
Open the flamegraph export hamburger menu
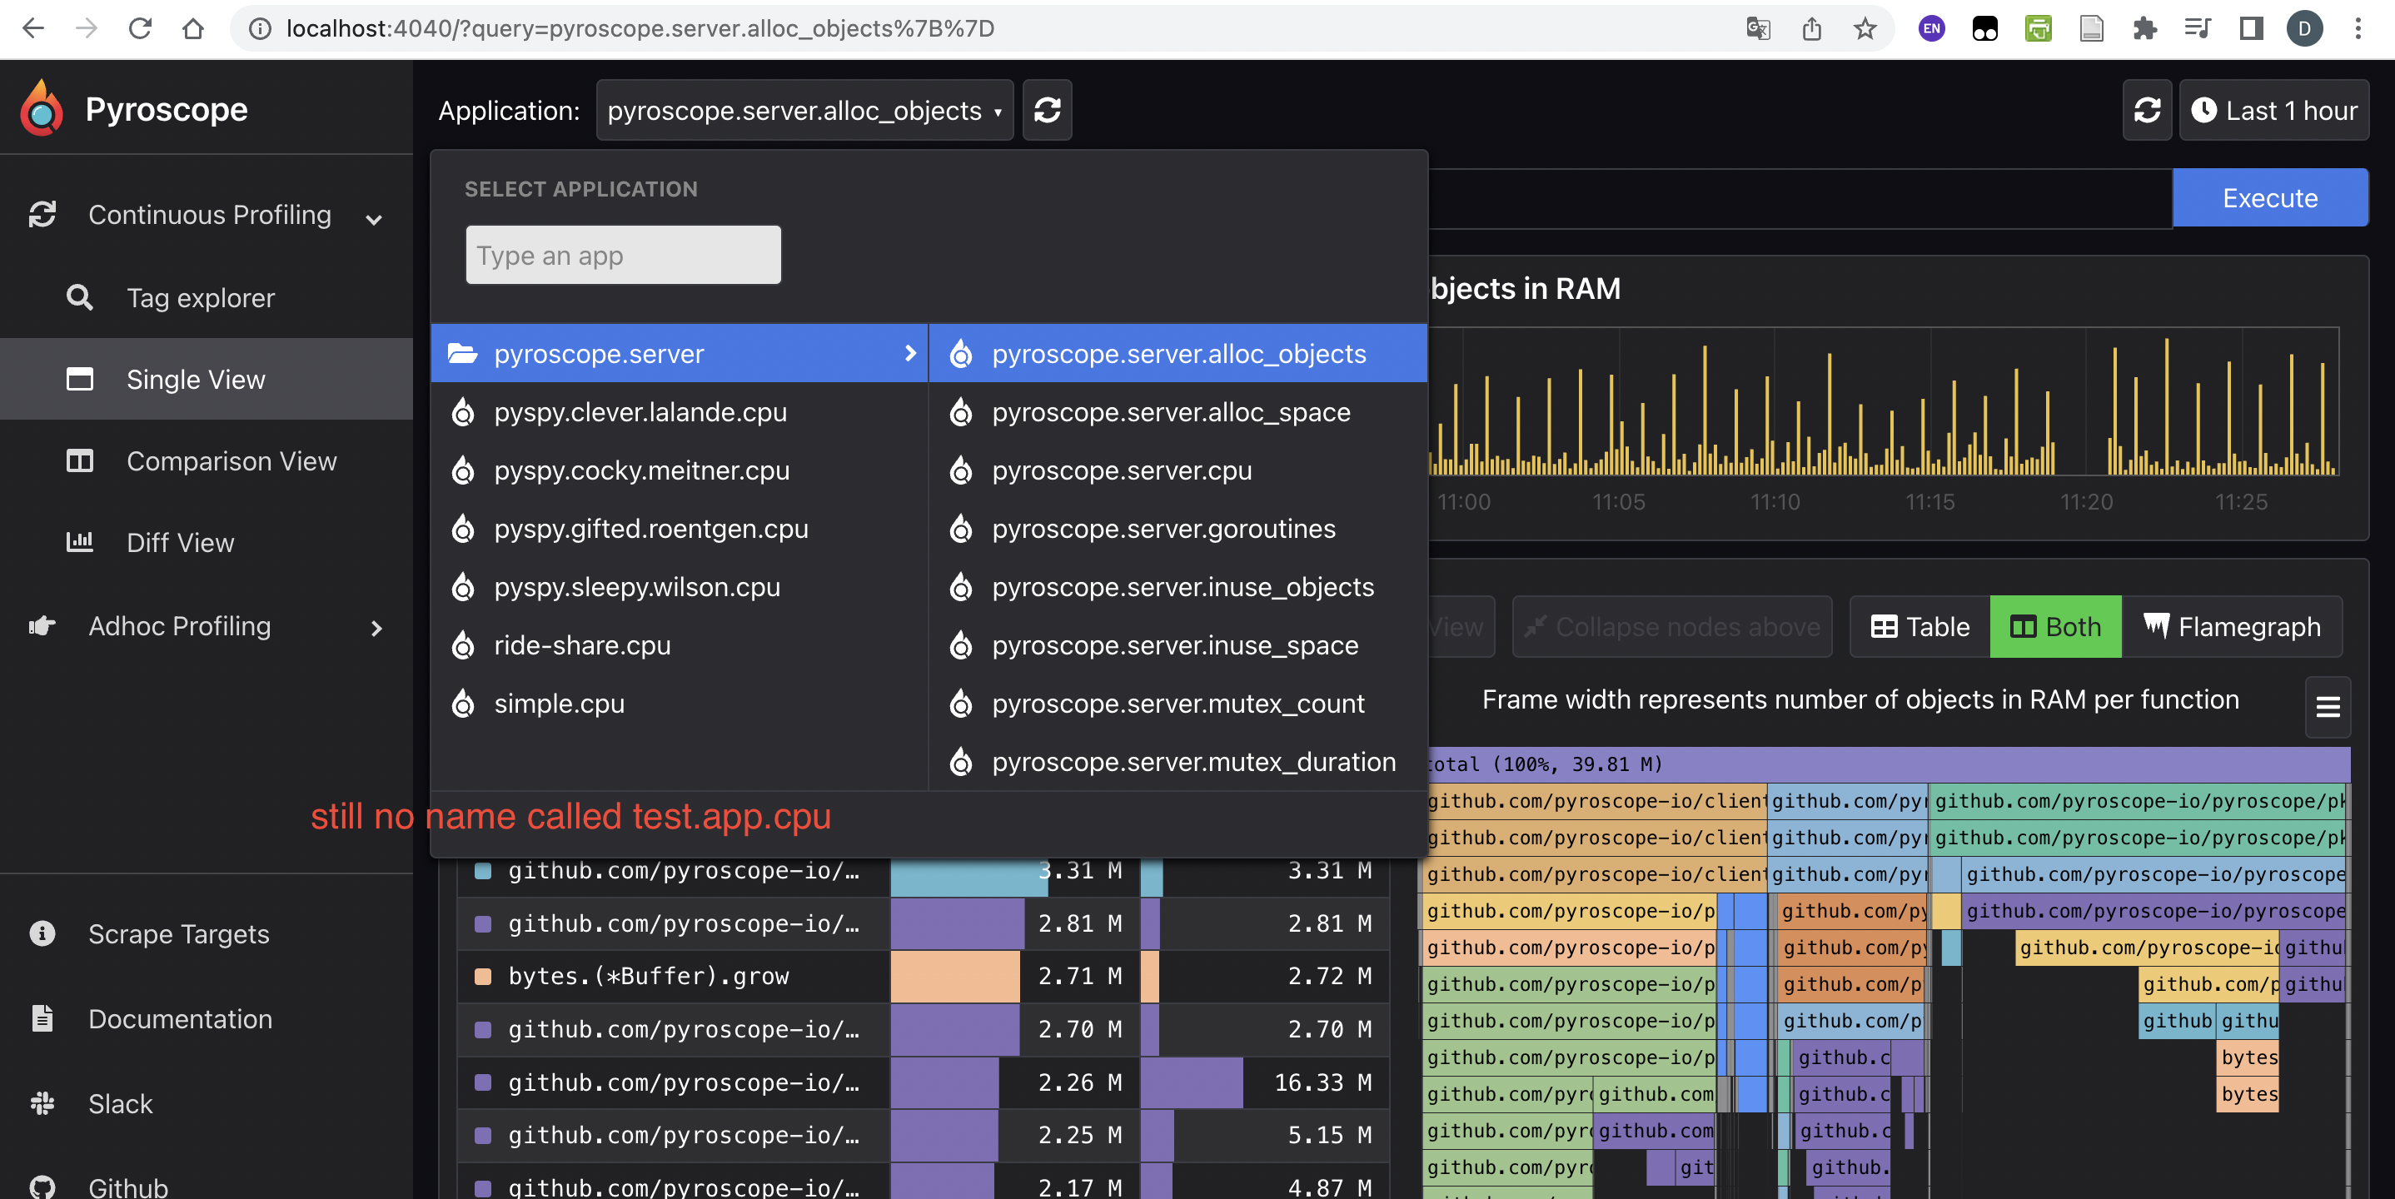tap(2328, 706)
